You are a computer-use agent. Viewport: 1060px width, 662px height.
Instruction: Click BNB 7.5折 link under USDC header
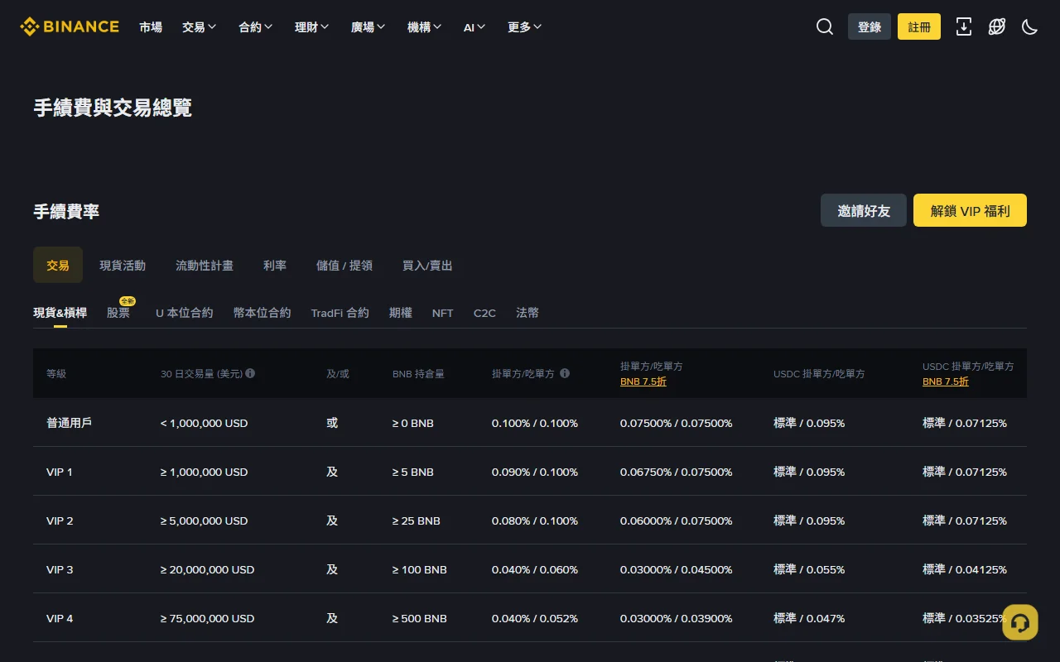pos(946,381)
